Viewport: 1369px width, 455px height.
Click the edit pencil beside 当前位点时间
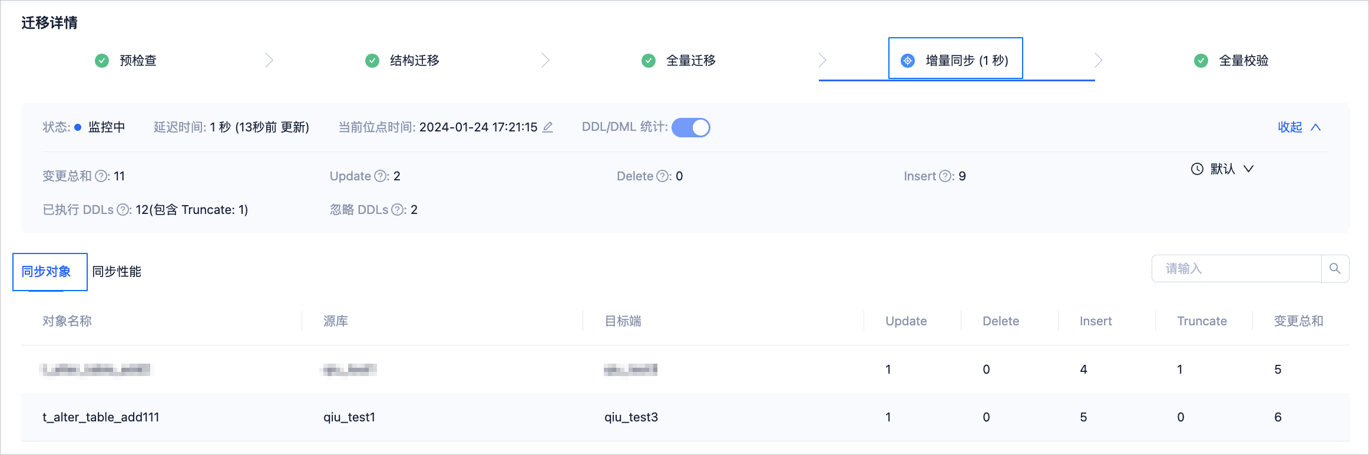(547, 127)
